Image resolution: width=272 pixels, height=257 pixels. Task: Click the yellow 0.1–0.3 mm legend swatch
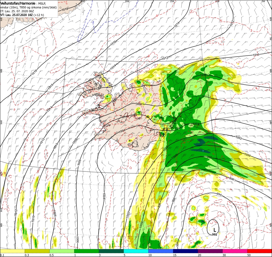point(12,251)
